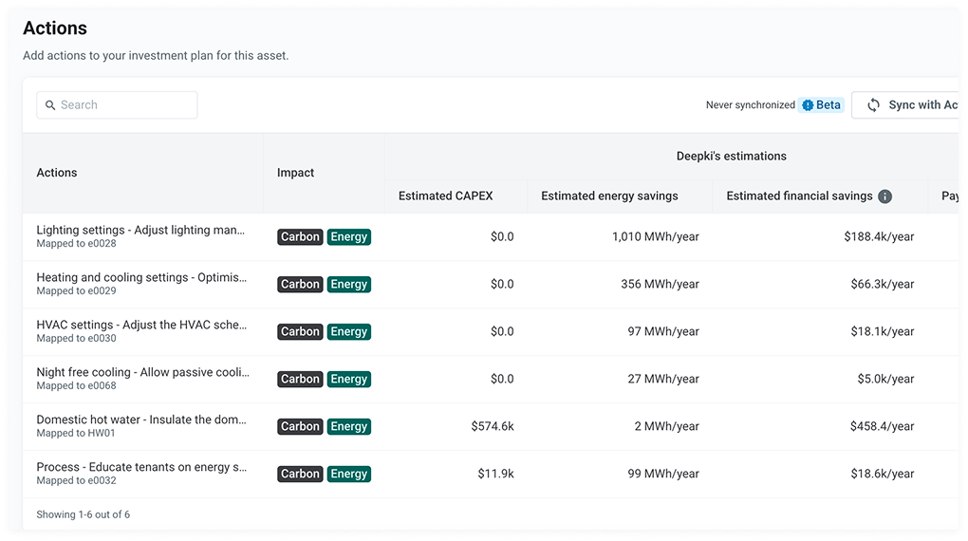Screen dimensions: 968x541
Task: Click Mapped to e0028 text
Action: tap(77, 244)
